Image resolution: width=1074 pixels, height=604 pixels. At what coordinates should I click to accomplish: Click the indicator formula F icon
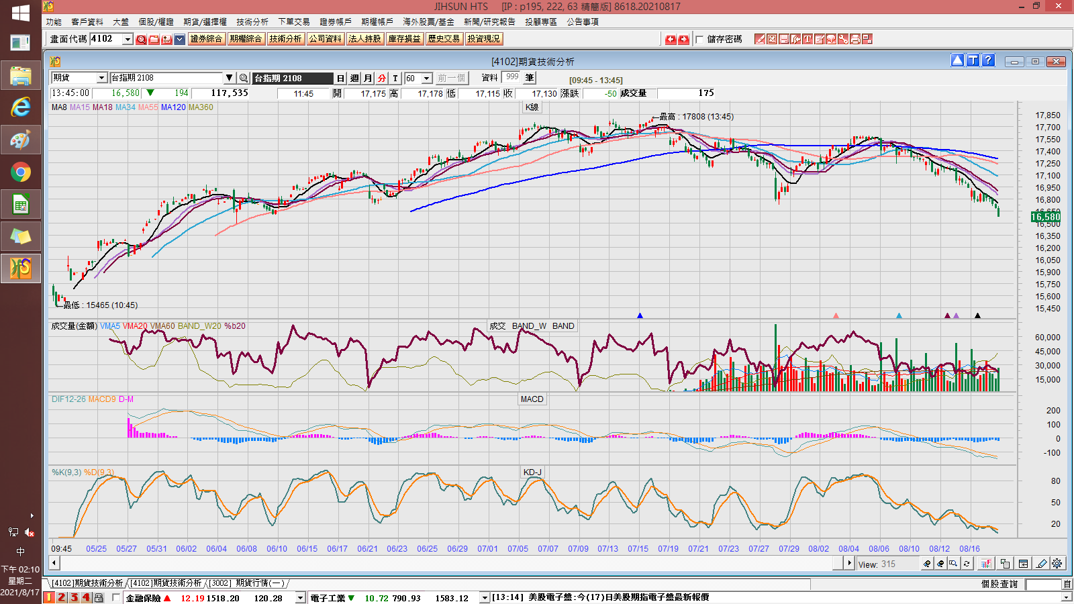tap(986, 564)
